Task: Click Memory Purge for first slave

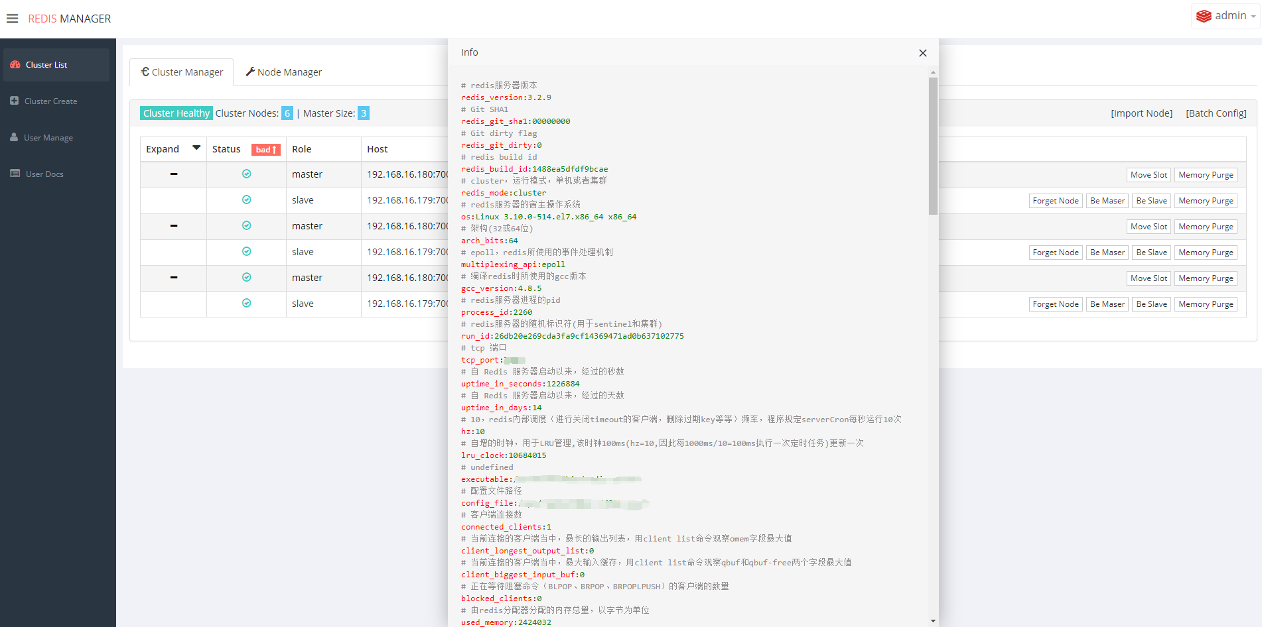Action: click(1206, 201)
